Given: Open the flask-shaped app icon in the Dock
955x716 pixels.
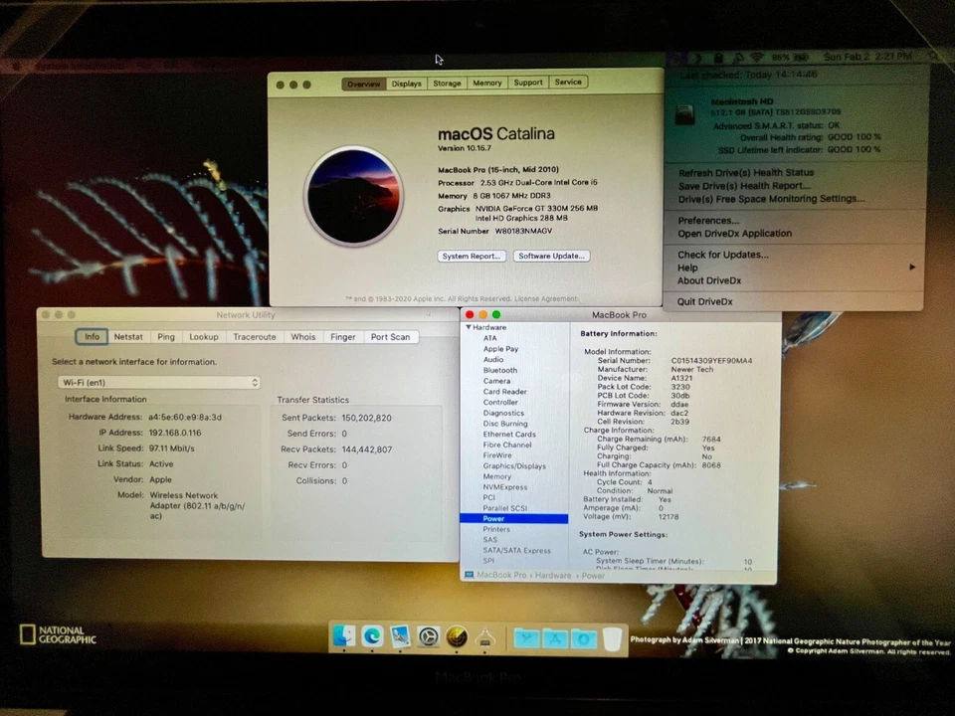Looking at the screenshot, I should pyautogui.click(x=484, y=637).
